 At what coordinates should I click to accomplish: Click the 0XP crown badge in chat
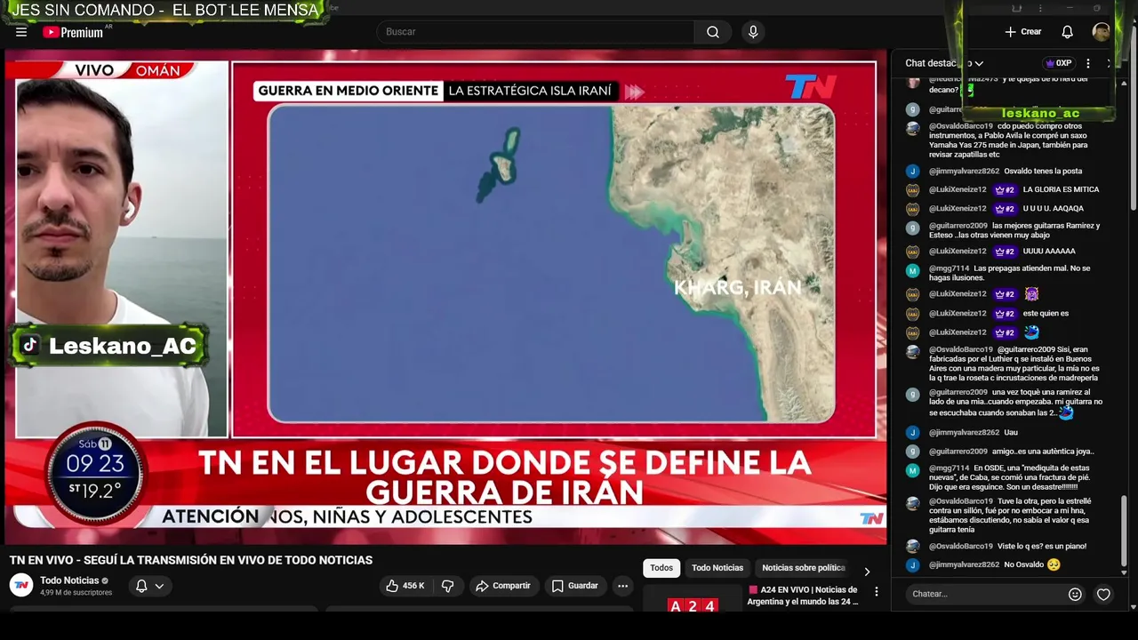coord(1058,63)
